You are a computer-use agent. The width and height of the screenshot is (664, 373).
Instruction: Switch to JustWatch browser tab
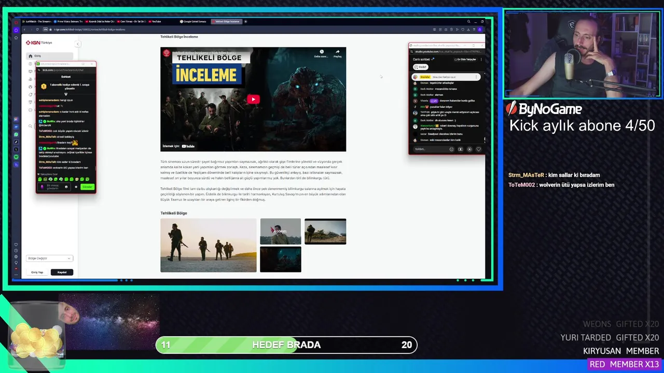(36, 21)
